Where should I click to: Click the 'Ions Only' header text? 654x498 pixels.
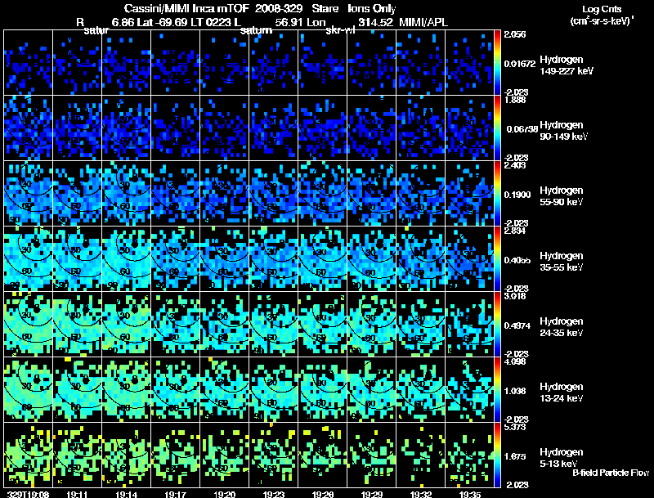pos(372,9)
